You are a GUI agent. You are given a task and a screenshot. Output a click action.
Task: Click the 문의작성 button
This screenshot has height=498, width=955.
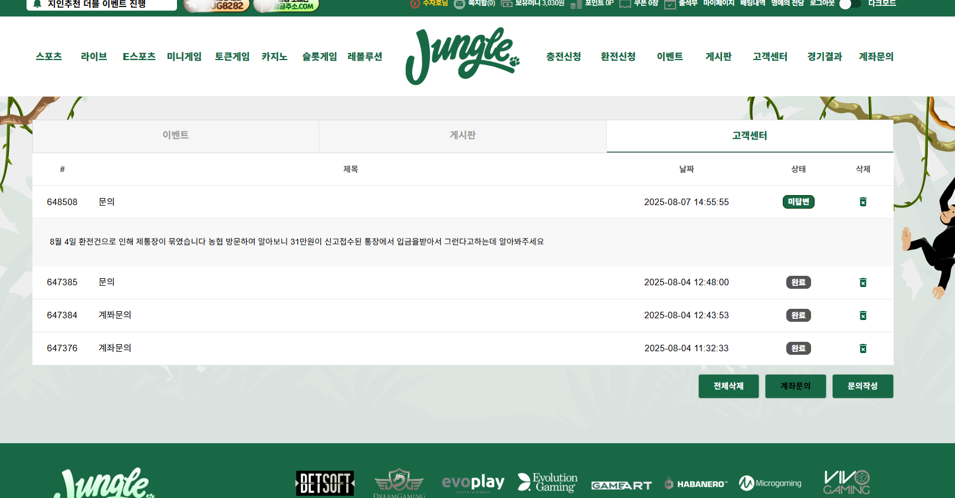pos(862,387)
